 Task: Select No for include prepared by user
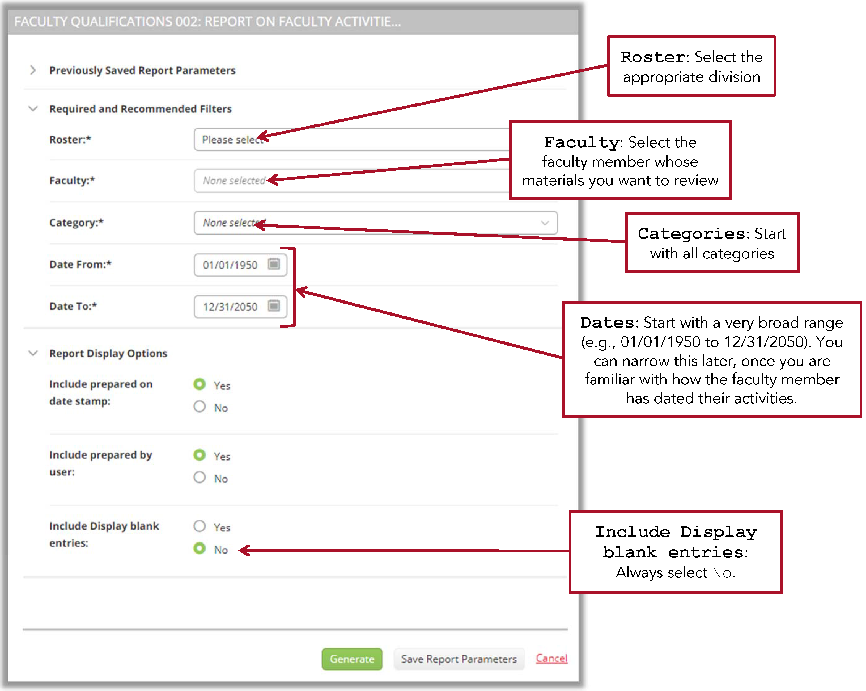pyautogui.click(x=200, y=478)
